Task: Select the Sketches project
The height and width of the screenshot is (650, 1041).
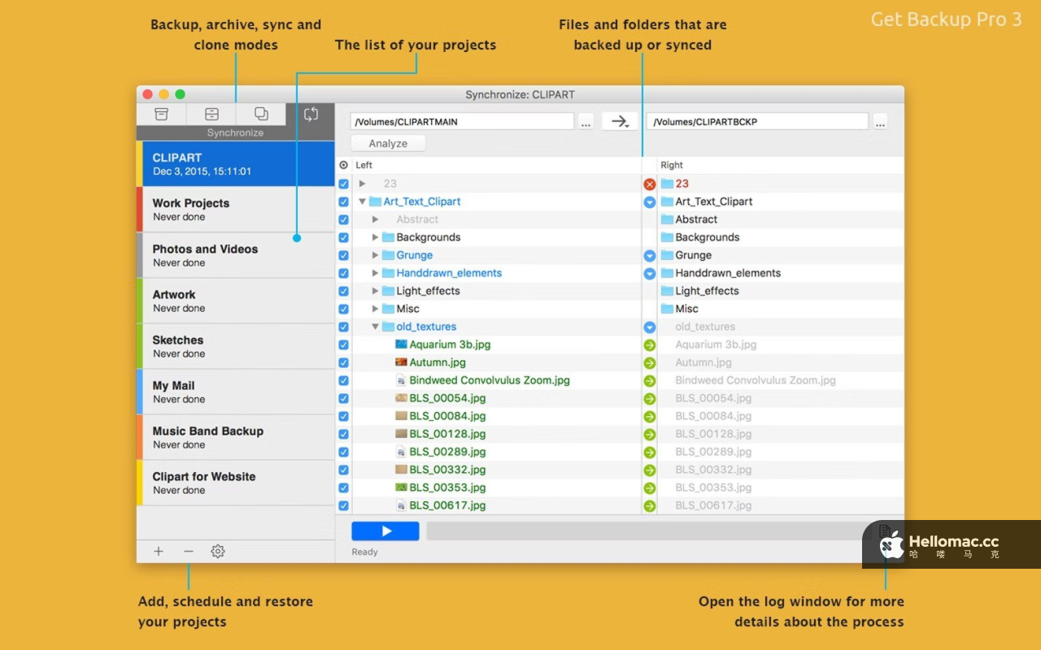Action: pos(236,346)
